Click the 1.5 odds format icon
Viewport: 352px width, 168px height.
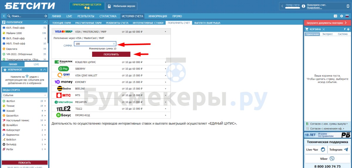335,16
